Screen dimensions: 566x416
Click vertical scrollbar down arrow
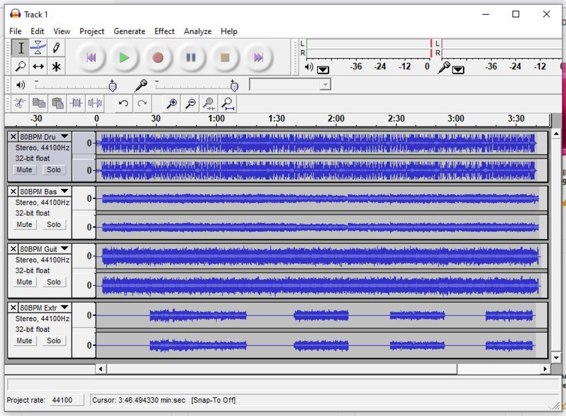coord(556,358)
